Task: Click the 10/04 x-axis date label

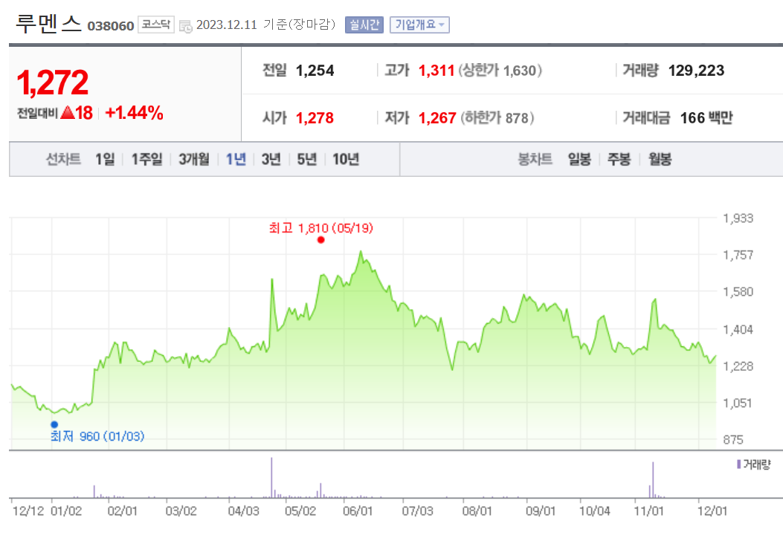Action: [594, 511]
